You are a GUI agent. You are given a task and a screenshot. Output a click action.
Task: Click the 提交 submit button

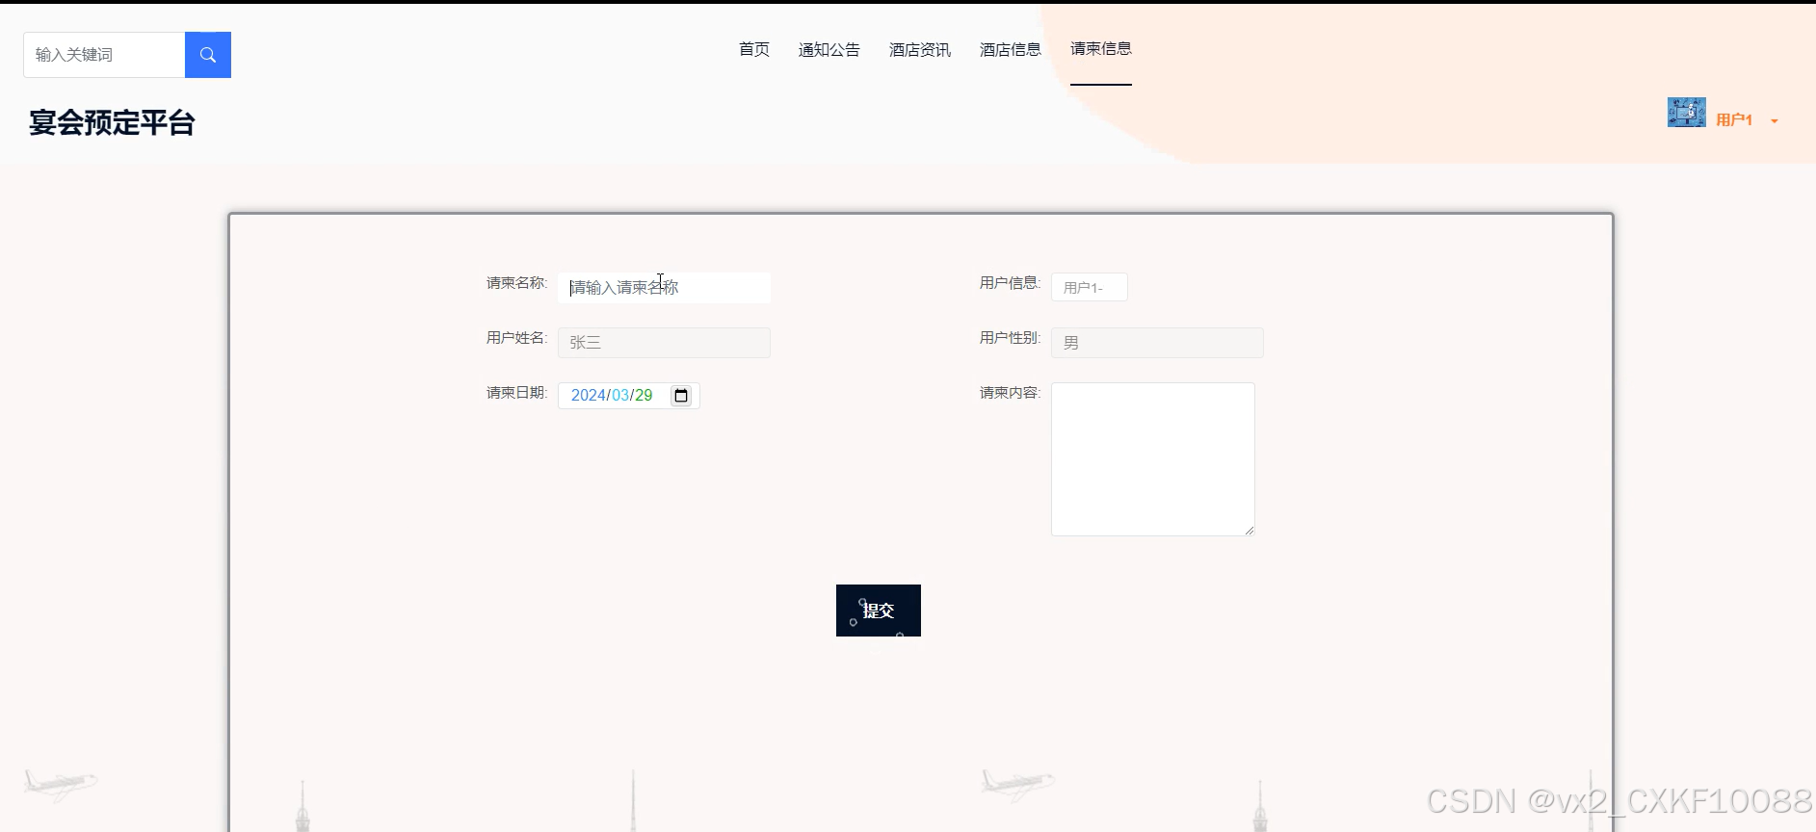point(879,611)
